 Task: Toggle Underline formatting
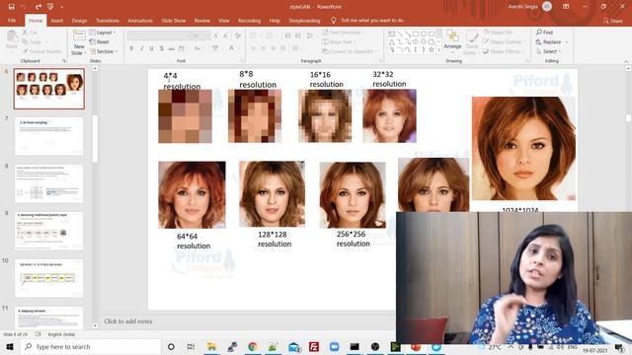[x=151, y=48]
